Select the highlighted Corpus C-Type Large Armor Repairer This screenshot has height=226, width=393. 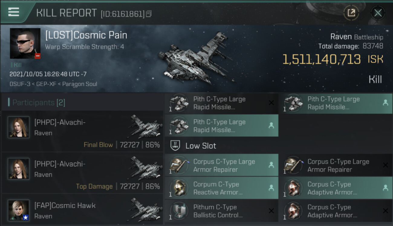click(221, 165)
